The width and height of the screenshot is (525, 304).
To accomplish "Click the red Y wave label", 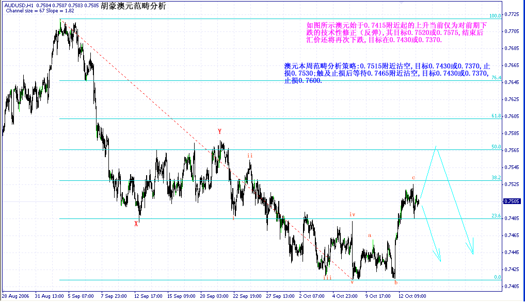I will pos(219,131).
